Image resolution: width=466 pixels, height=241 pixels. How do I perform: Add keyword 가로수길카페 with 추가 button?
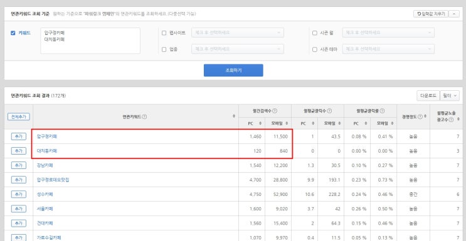click(x=18, y=237)
